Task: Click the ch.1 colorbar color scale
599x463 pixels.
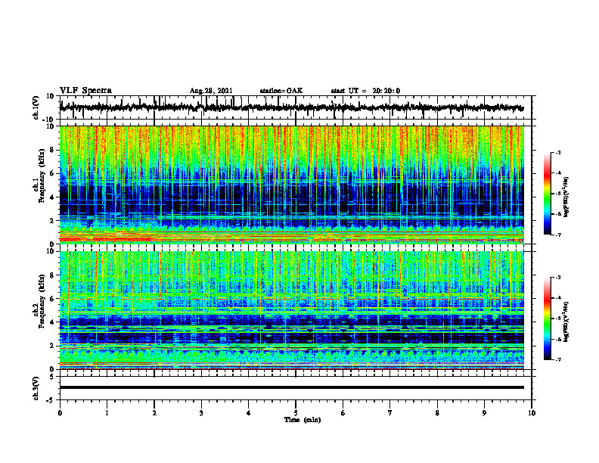Action: 547,194
